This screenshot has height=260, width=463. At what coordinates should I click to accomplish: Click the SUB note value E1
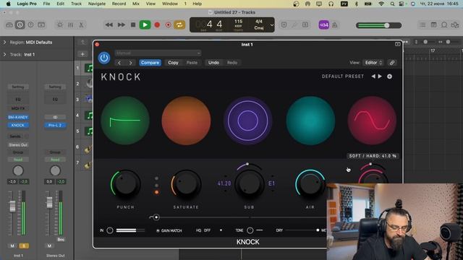coord(272,183)
